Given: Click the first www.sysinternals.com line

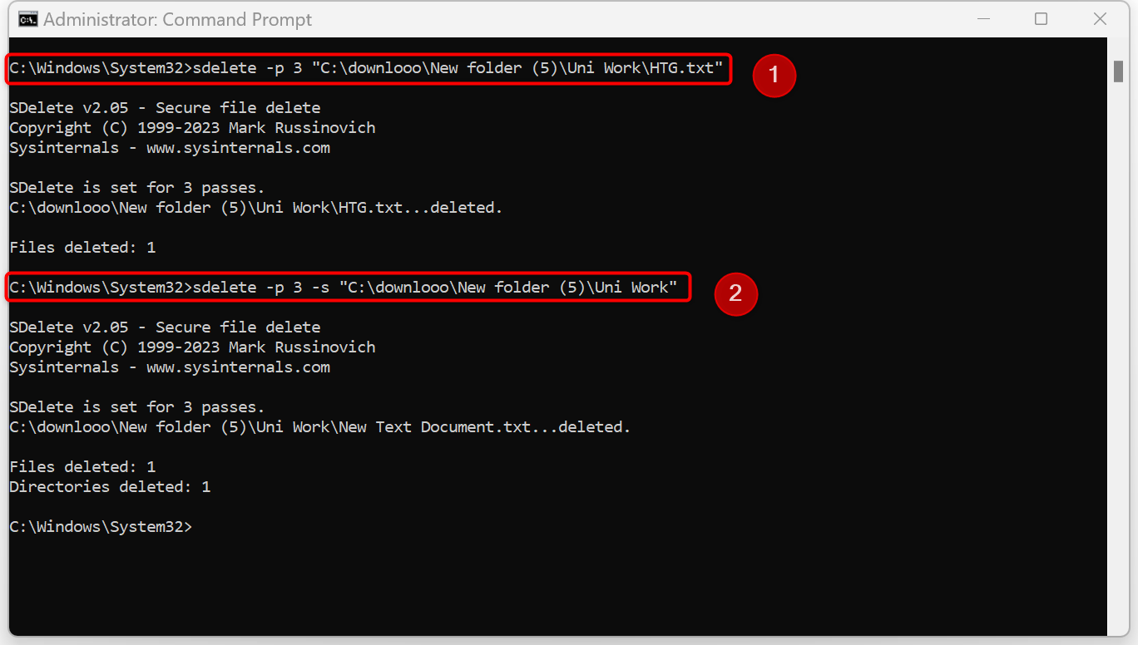Looking at the screenshot, I should 170,148.
